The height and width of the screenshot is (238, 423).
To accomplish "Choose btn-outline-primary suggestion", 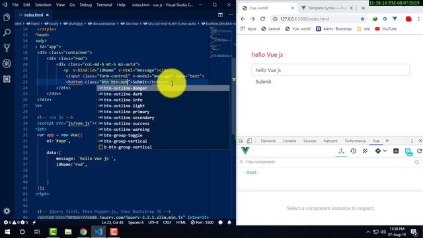I will coord(163,112).
